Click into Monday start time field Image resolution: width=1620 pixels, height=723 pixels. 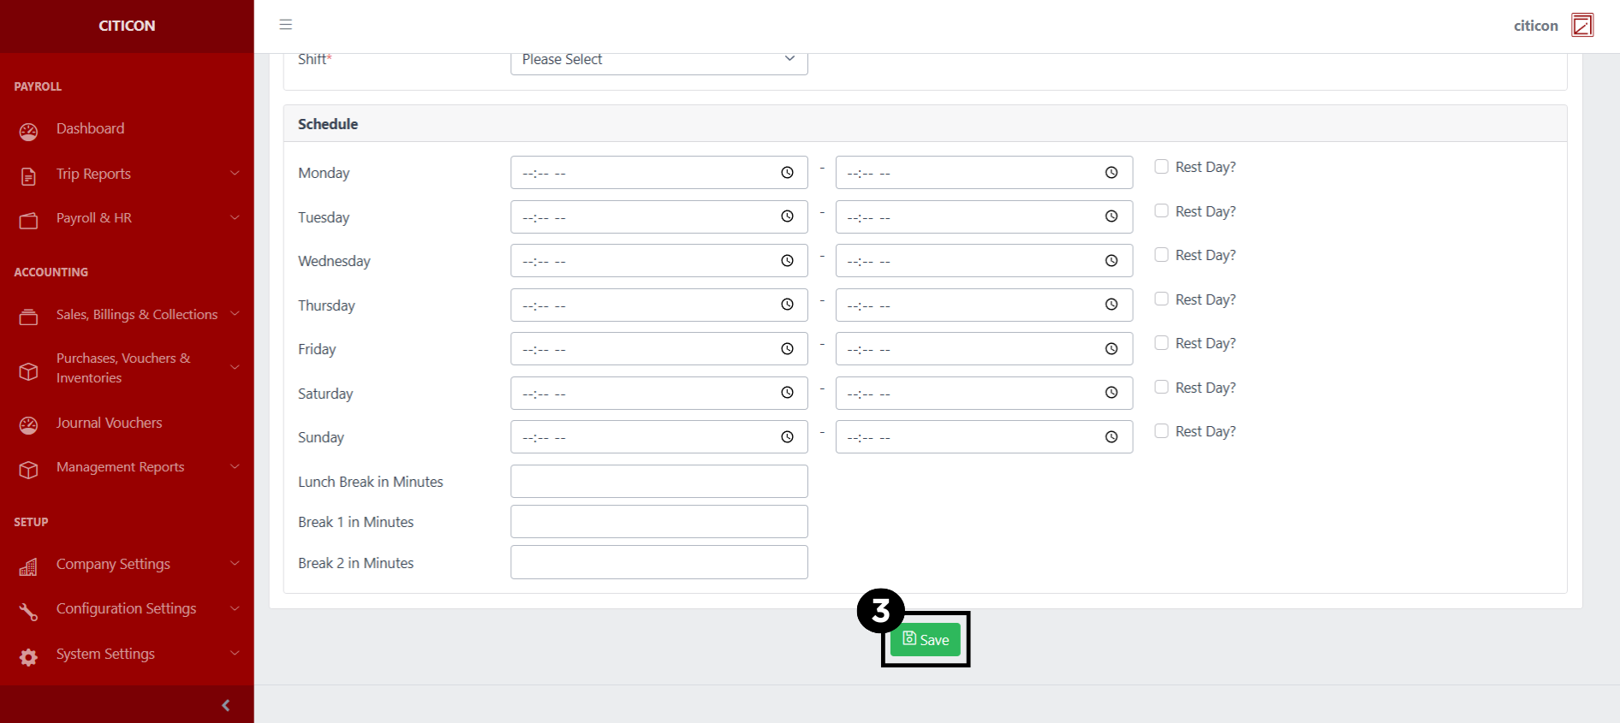point(659,173)
